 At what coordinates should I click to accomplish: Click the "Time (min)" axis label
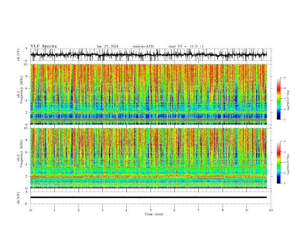coord(154,214)
